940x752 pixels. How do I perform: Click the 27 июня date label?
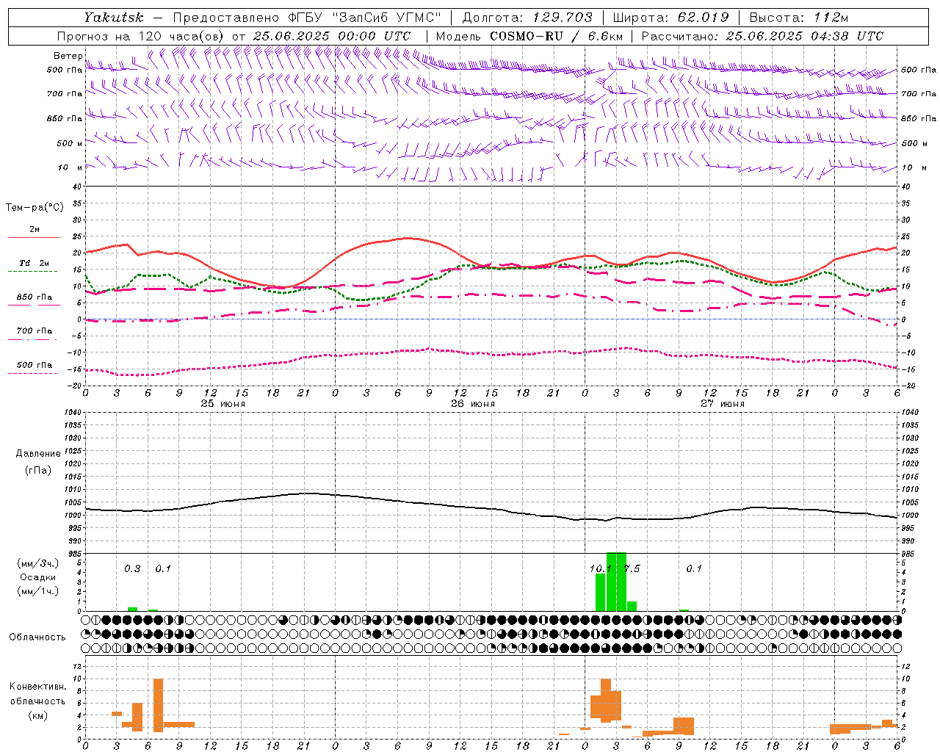(x=723, y=403)
